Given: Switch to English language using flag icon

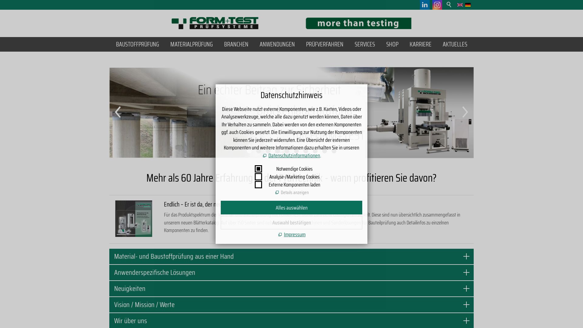Looking at the screenshot, I should 460,5.
